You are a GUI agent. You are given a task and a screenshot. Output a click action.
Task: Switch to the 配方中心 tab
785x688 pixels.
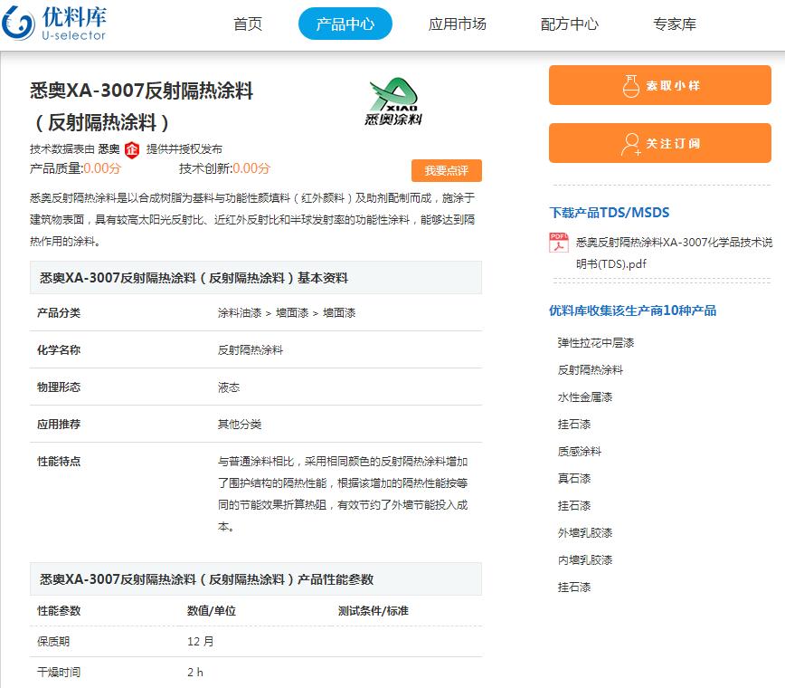point(569,24)
